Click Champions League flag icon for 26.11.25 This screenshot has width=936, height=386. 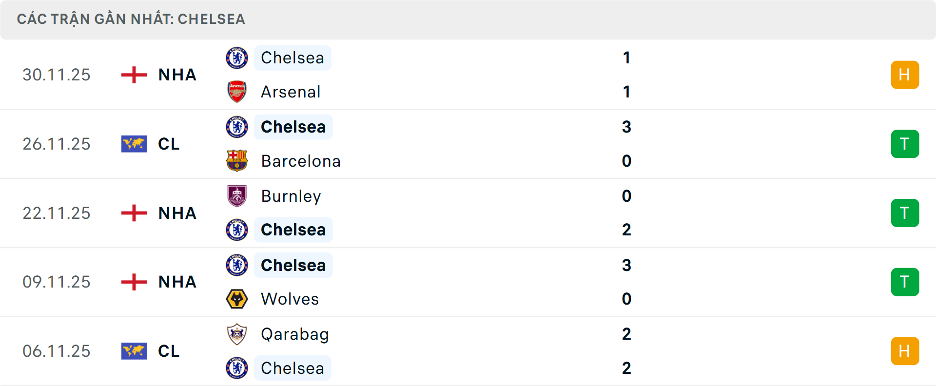click(x=134, y=144)
